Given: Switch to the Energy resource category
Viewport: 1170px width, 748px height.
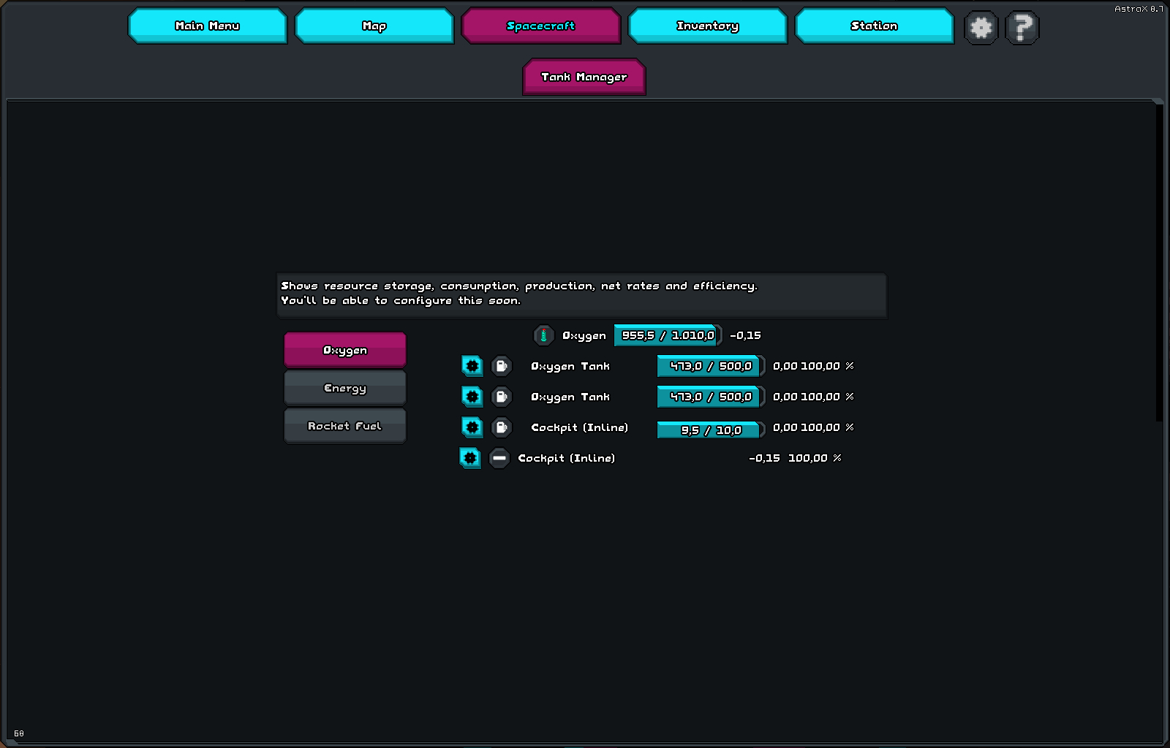Looking at the screenshot, I should (x=344, y=388).
